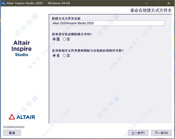Click the 您希望安装桌面快捷方式吗? question text
The image size is (175, 139).
[72, 34]
